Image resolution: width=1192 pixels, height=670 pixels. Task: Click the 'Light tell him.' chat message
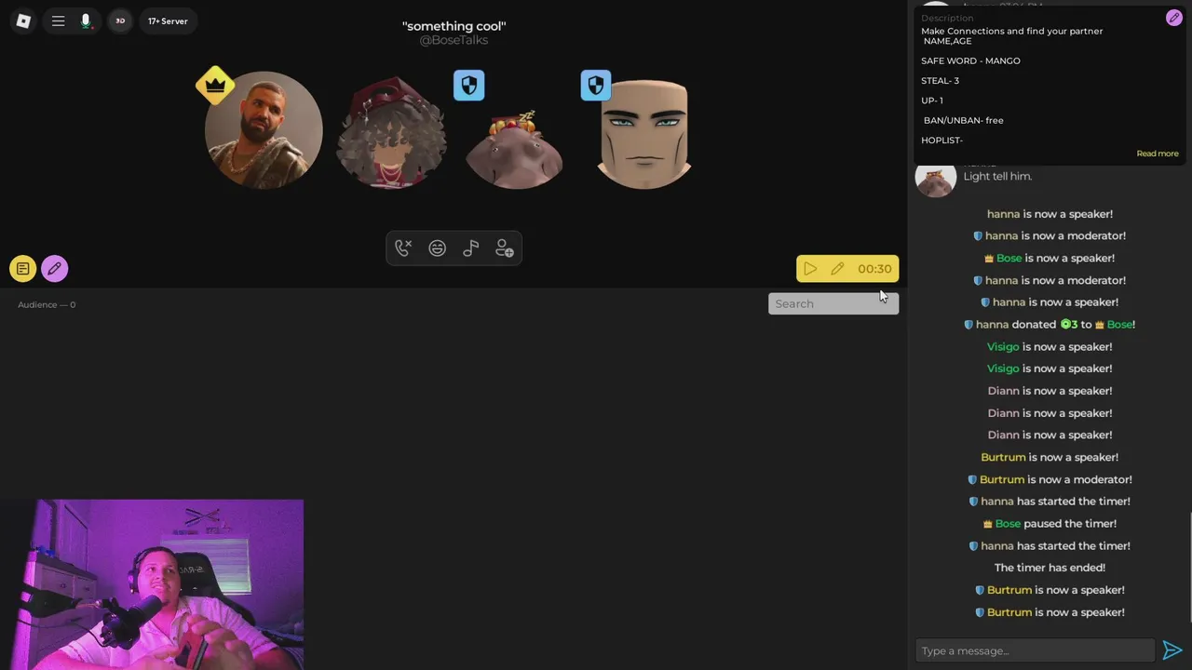[997, 176]
